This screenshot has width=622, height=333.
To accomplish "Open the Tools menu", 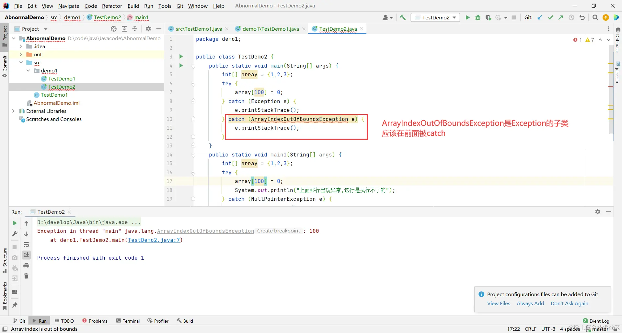I will pyautogui.click(x=165, y=6).
